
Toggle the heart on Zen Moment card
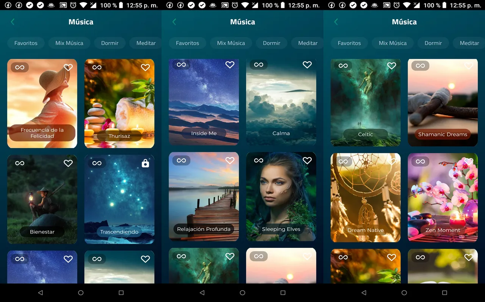click(469, 161)
